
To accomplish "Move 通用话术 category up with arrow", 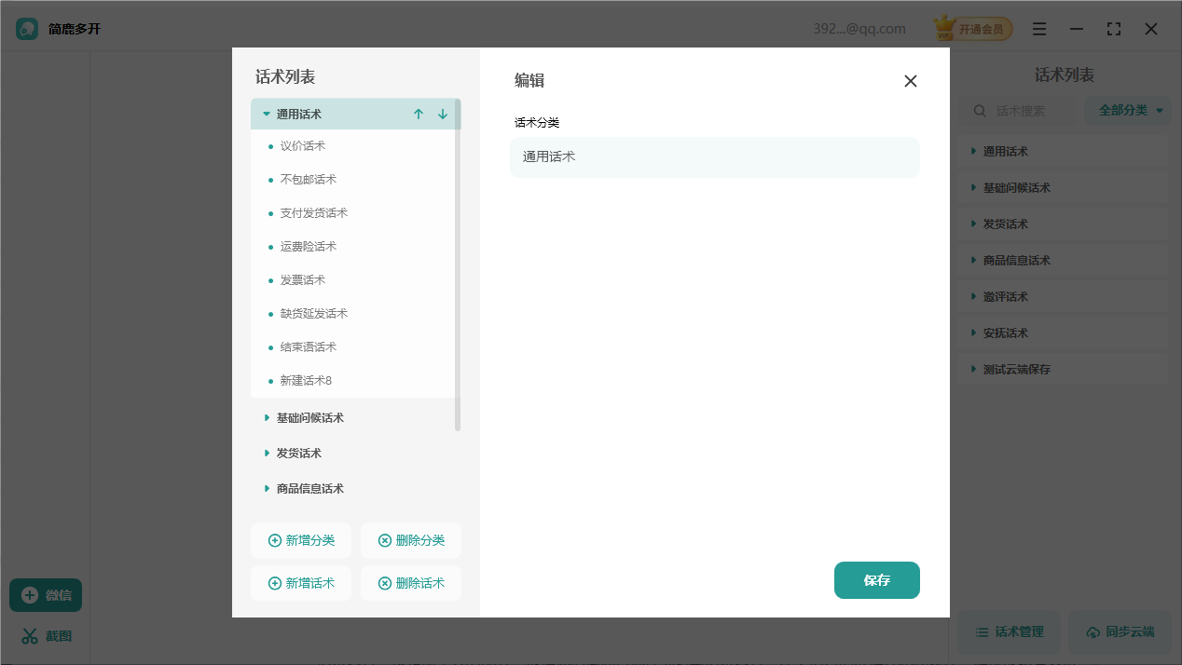I will click(419, 114).
